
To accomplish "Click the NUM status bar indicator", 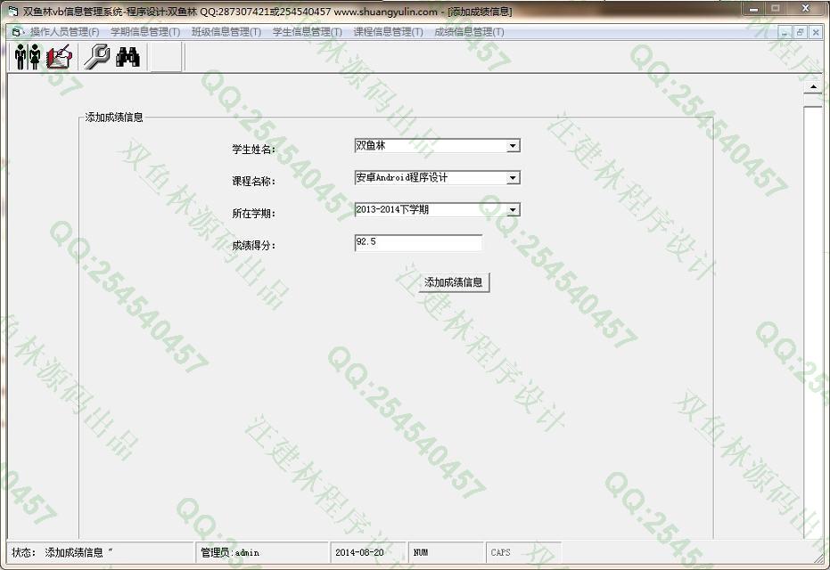I will click(x=446, y=553).
